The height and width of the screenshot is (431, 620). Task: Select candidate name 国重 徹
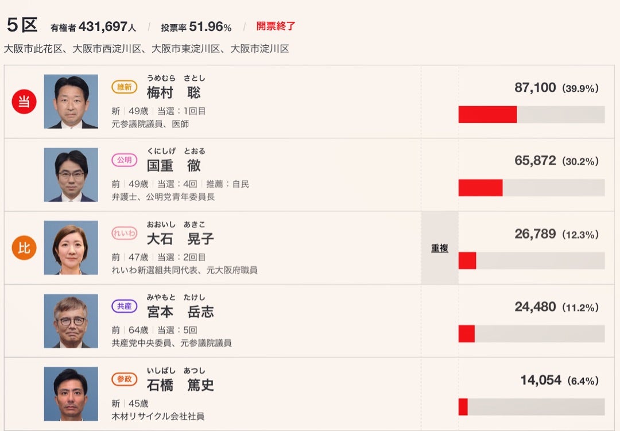[173, 165]
